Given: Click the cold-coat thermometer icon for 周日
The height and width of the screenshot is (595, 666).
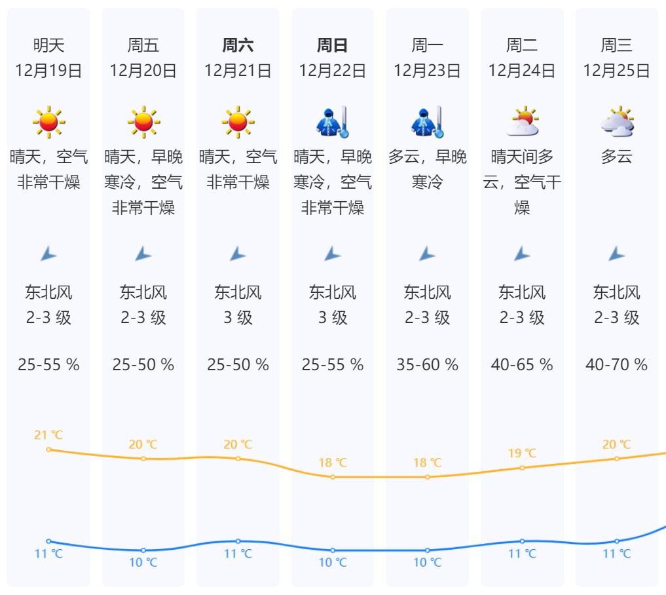Looking at the screenshot, I should (333, 122).
